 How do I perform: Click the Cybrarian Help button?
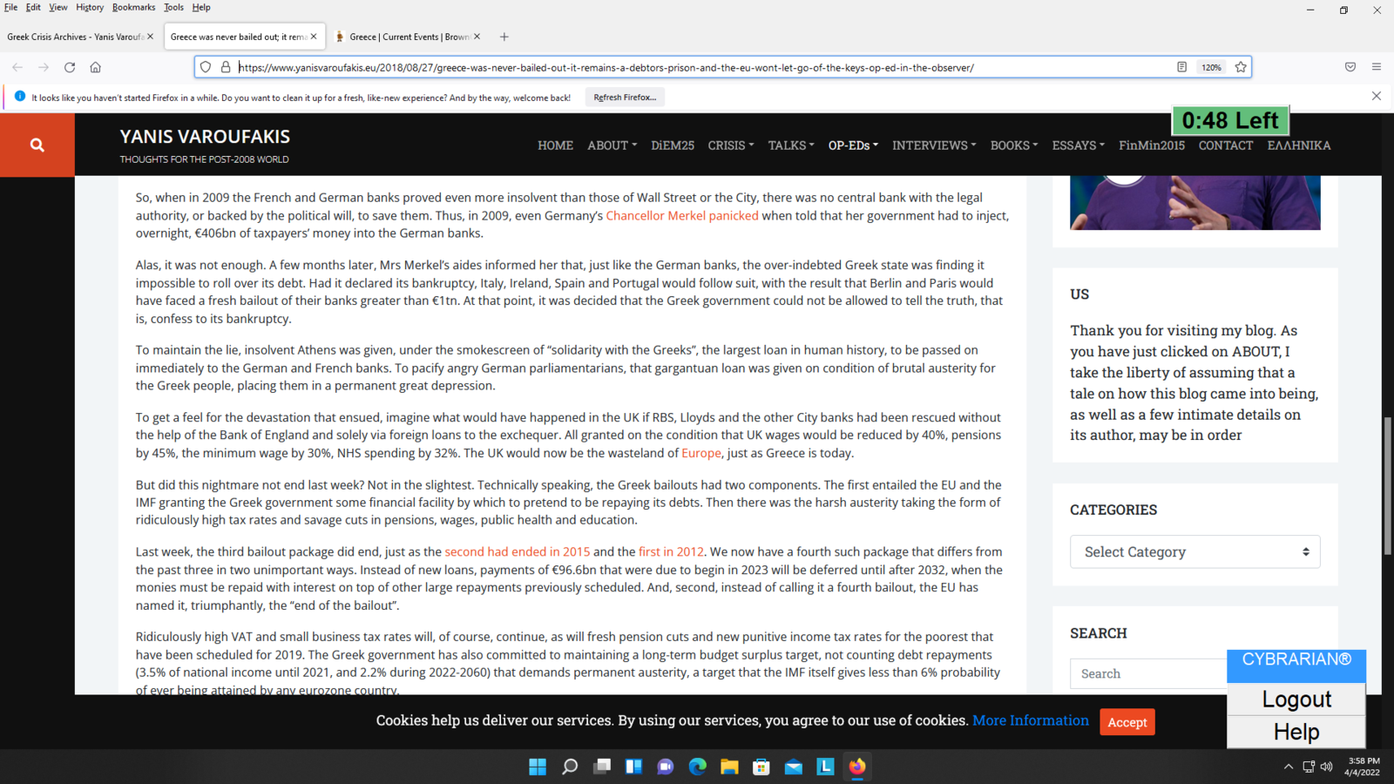click(x=1296, y=732)
